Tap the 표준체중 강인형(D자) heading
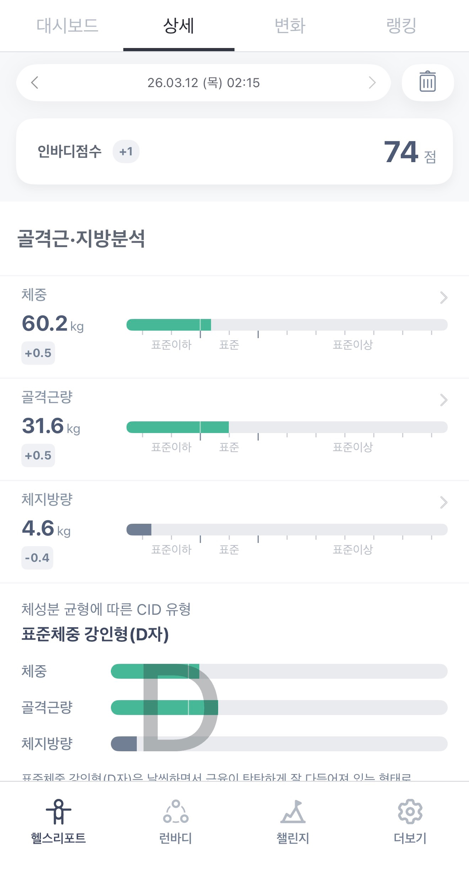Screen dimensions: 469x896 tap(95, 634)
